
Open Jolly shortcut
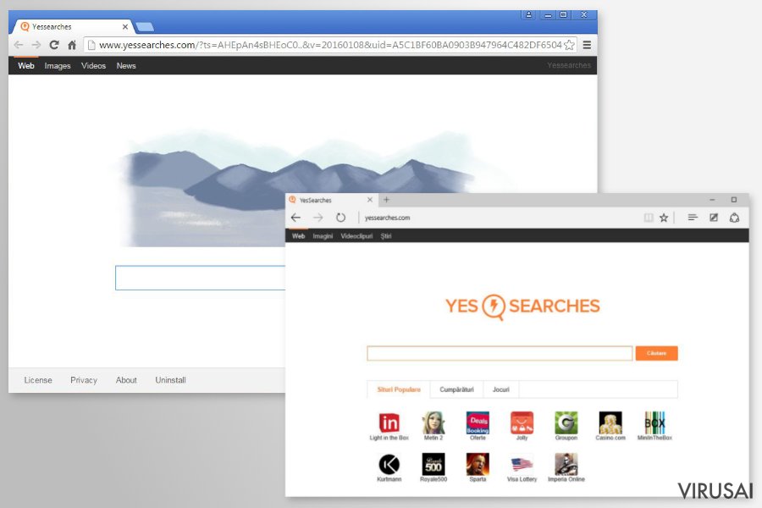[x=522, y=427]
